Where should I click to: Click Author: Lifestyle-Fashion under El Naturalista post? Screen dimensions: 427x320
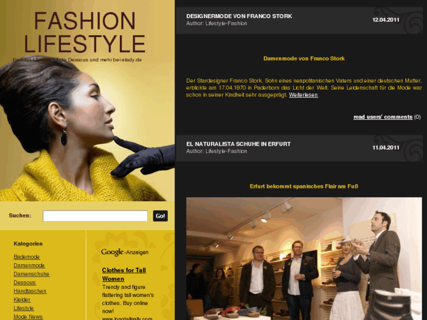click(x=217, y=151)
